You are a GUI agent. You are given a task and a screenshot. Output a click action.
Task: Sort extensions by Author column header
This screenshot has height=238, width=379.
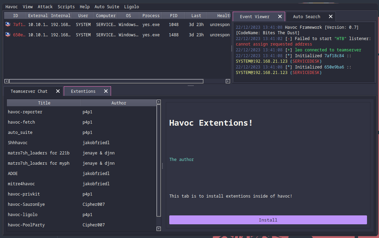119,103
